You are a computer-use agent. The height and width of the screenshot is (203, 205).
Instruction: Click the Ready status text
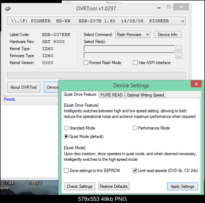10,99
